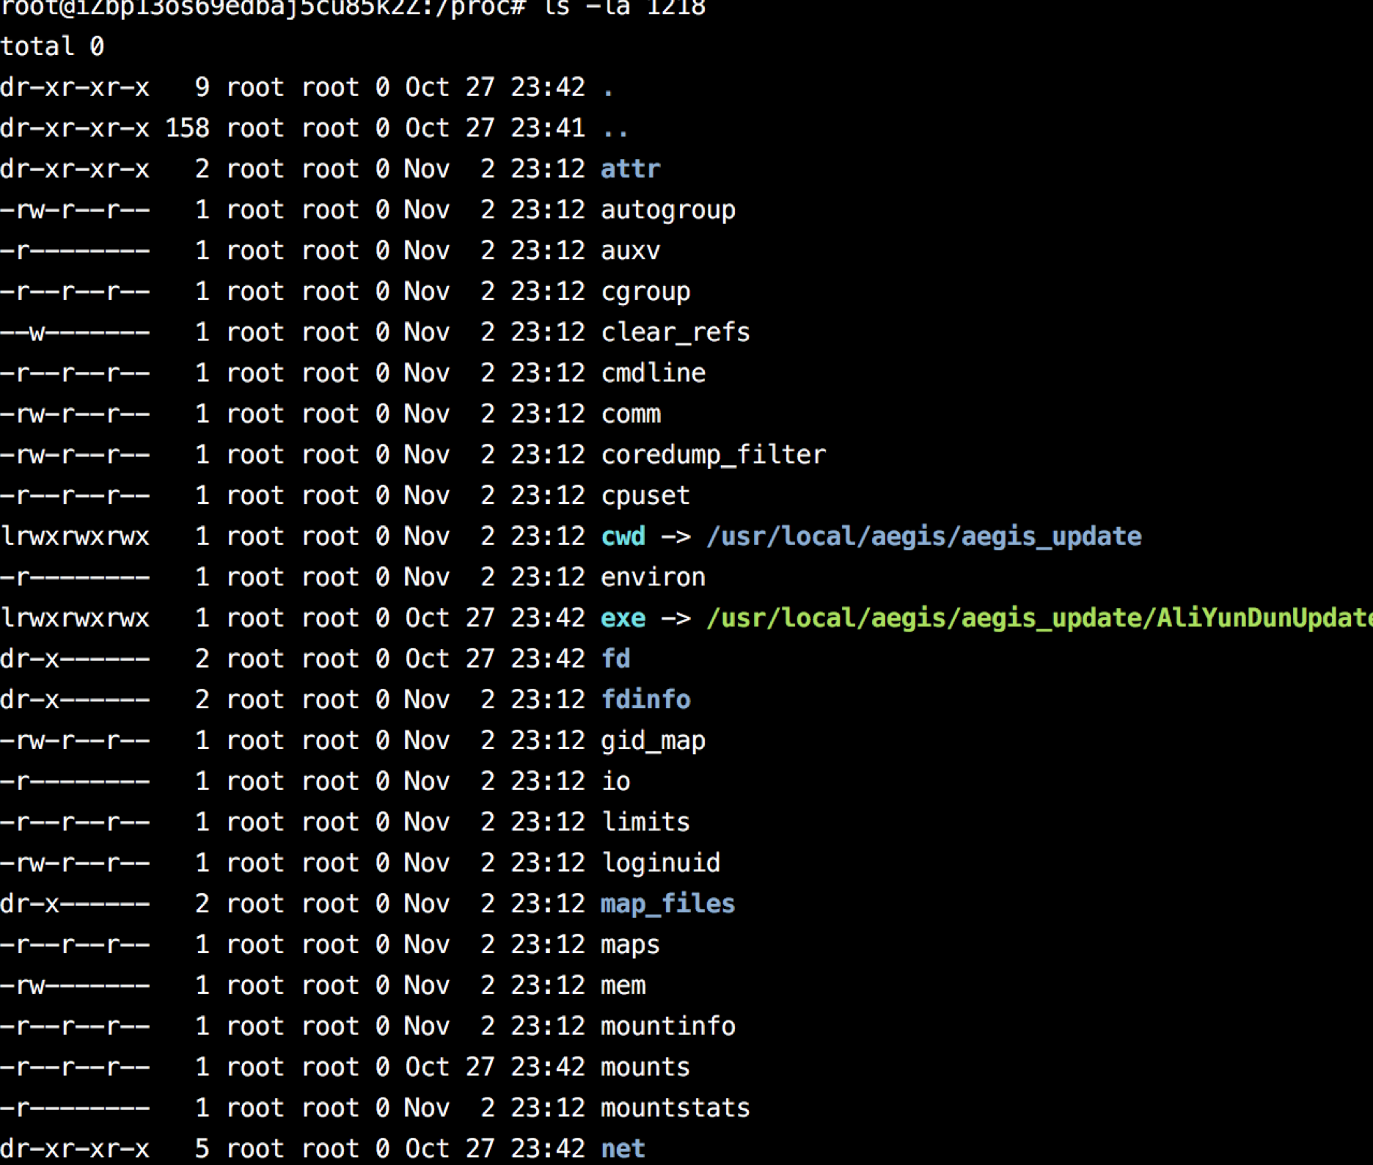Click the fd directory entry

[x=615, y=659]
